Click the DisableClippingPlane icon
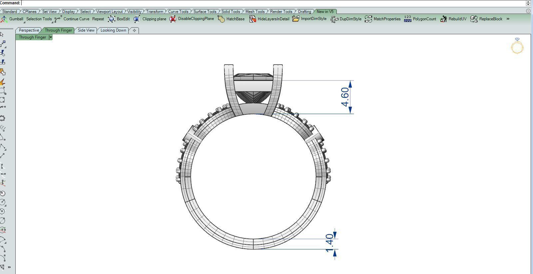 click(x=173, y=19)
